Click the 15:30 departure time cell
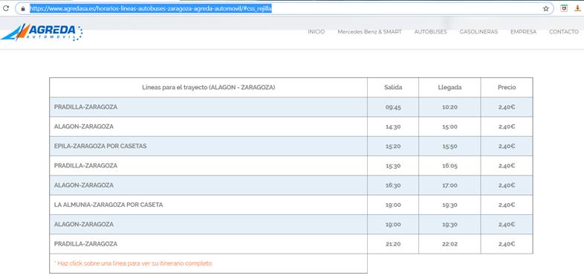Image resolution: width=584 pixels, height=279 pixels. [393, 166]
